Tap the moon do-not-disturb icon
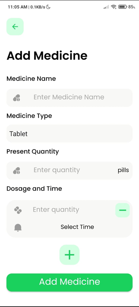 point(48,7)
